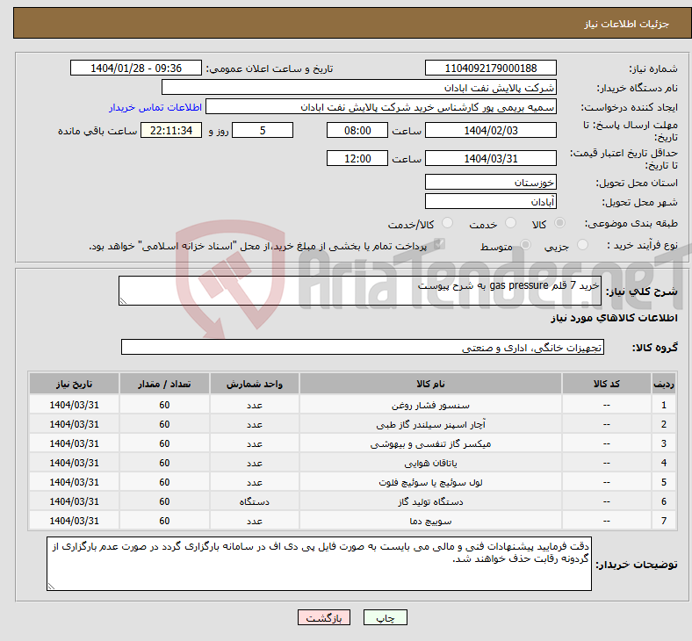The height and width of the screenshot is (641, 692).
Task: Click the buyer notes textarea
Action: tap(319, 564)
